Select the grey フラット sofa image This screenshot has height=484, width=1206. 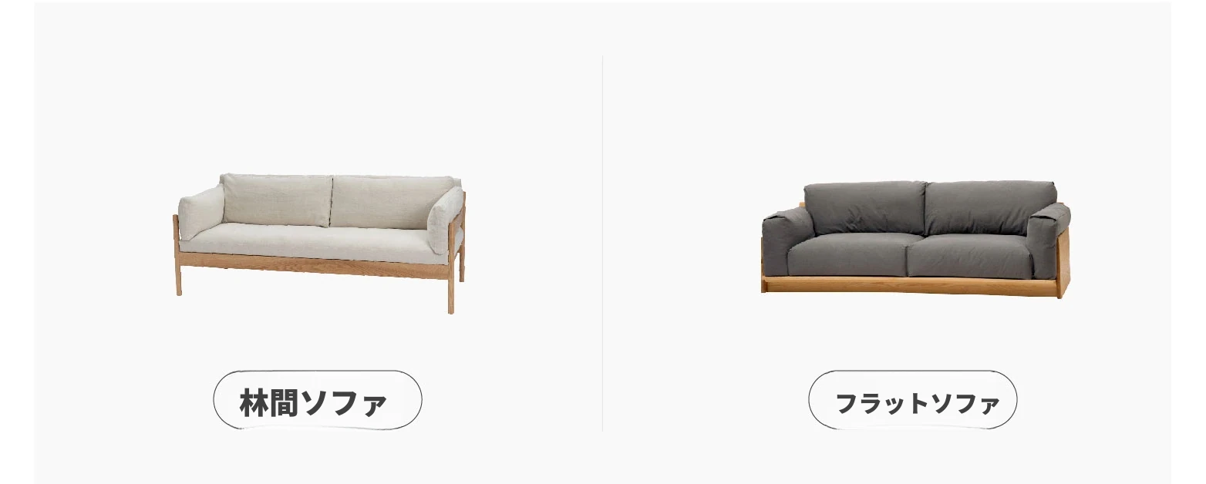click(915, 240)
